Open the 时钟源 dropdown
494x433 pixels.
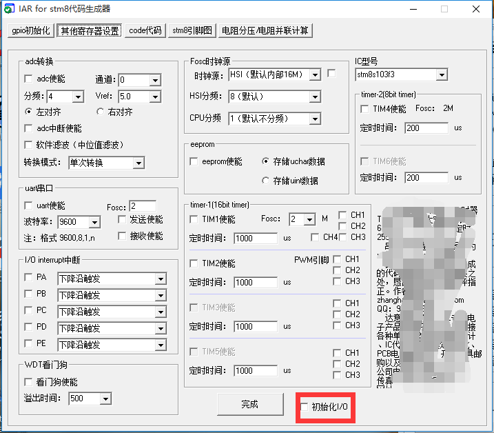click(315, 74)
